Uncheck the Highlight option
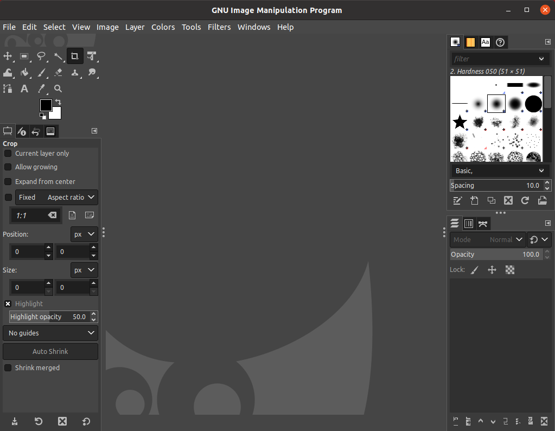This screenshot has height=431, width=555. pyautogui.click(x=8, y=303)
